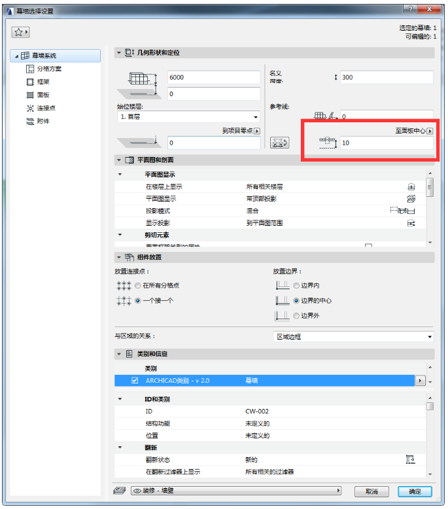Open the 幕墙 classification flyout arrow
448x509 pixels.
coord(420,381)
